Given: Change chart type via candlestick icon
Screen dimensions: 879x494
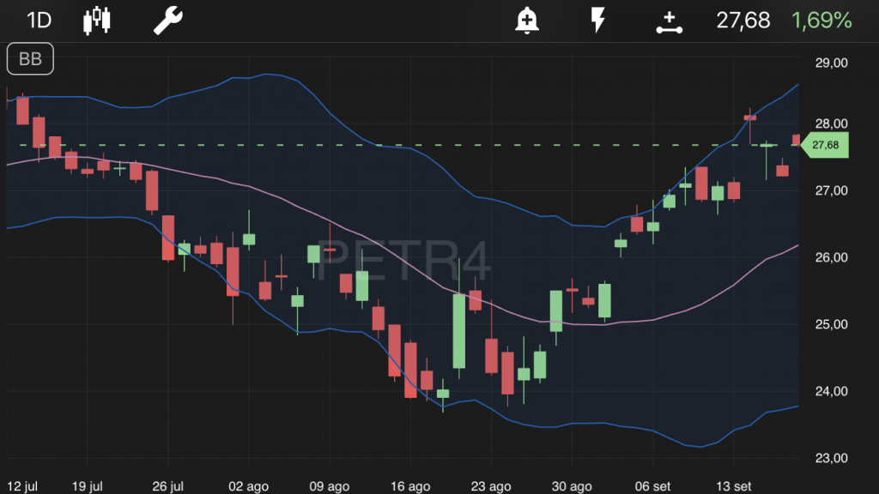Looking at the screenshot, I should [96, 21].
